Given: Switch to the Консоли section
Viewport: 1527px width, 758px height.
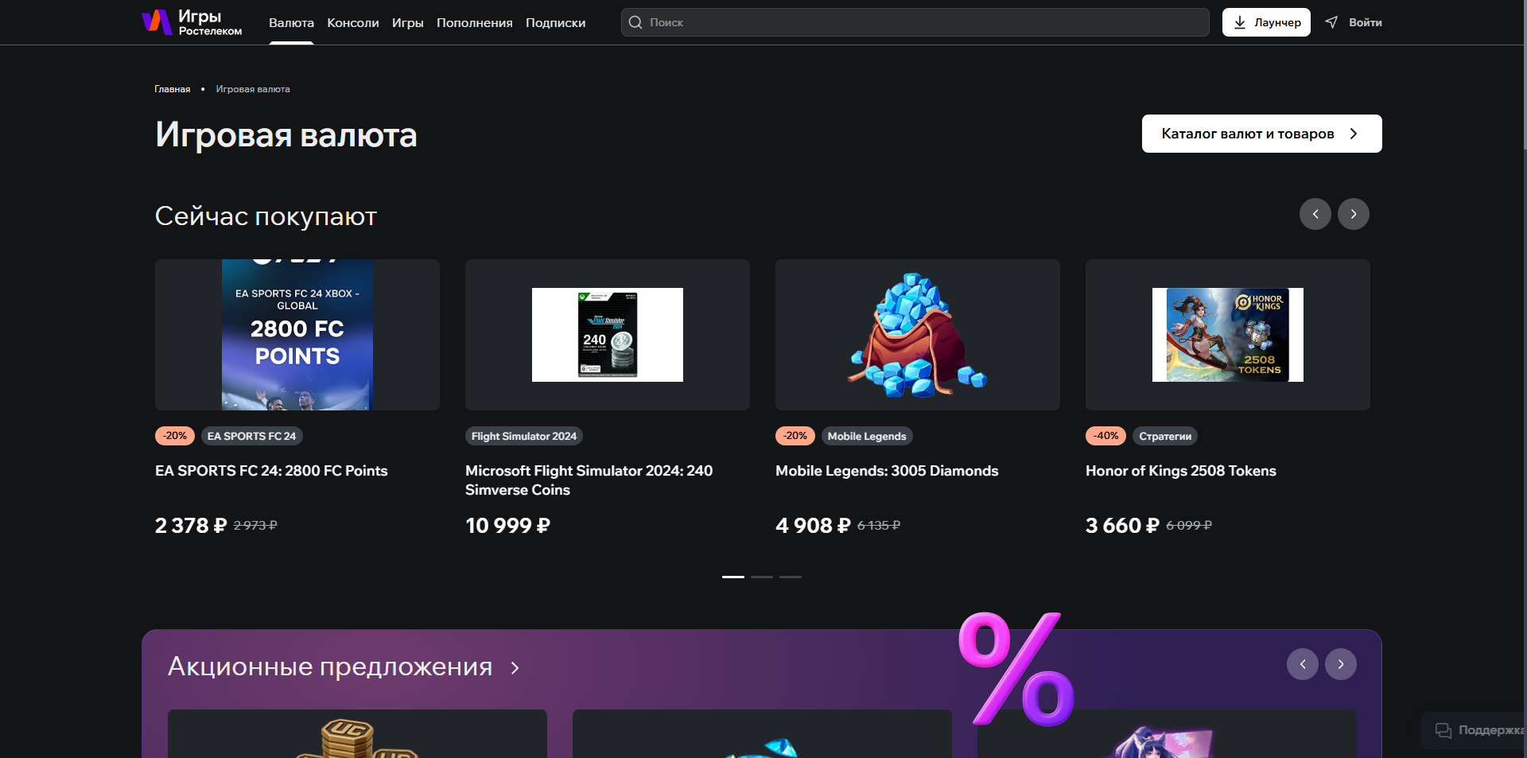Looking at the screenshot, I should coord(352,22).
